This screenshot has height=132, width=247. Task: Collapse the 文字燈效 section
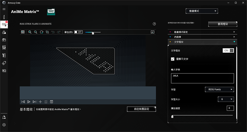(202, 42)
